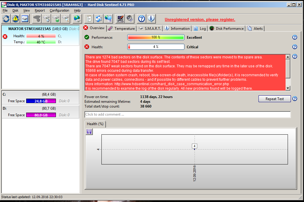
Task: Click the warning text scrollbar up arrow
Action: point(288,57)
